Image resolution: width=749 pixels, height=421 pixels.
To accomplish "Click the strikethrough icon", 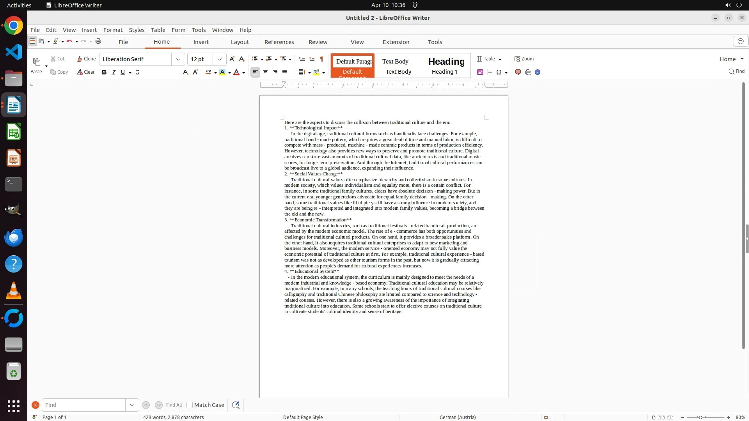I will 138,72.
